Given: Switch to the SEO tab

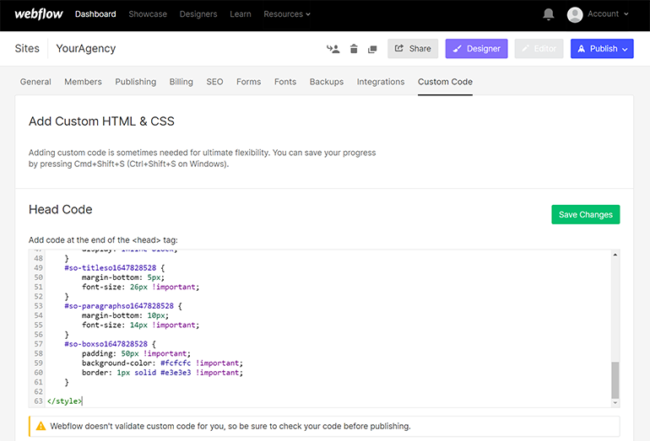Looking at the screenshot, I should point(214,82).
